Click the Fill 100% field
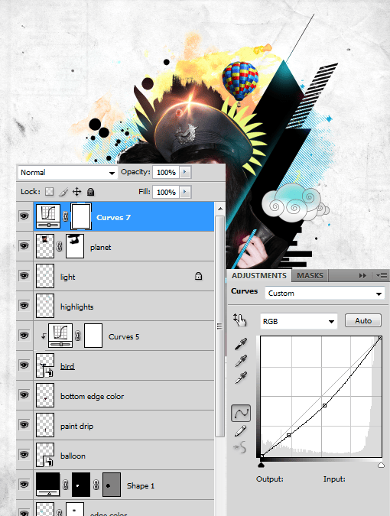This screenshot has height=516, width=390. [x=166, y=192]
